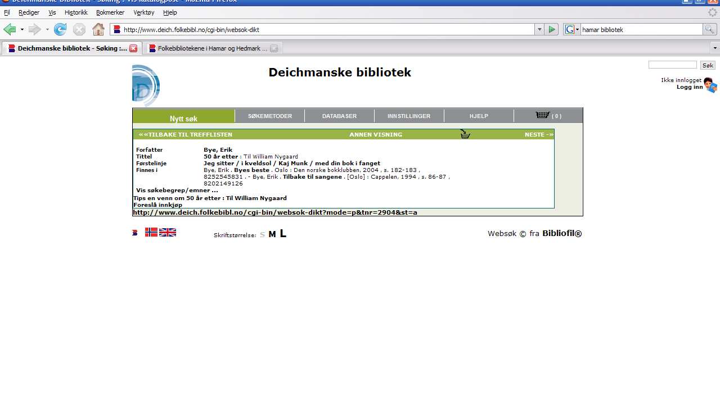Image resolution: width=720 pixels, height=408 pixels.
Task: Open the Rediger menu
Action: [x=29, y=12]
